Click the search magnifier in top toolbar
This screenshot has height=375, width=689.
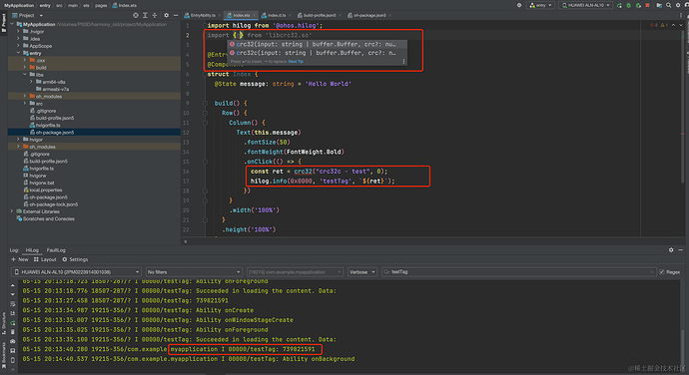(668, 5)
